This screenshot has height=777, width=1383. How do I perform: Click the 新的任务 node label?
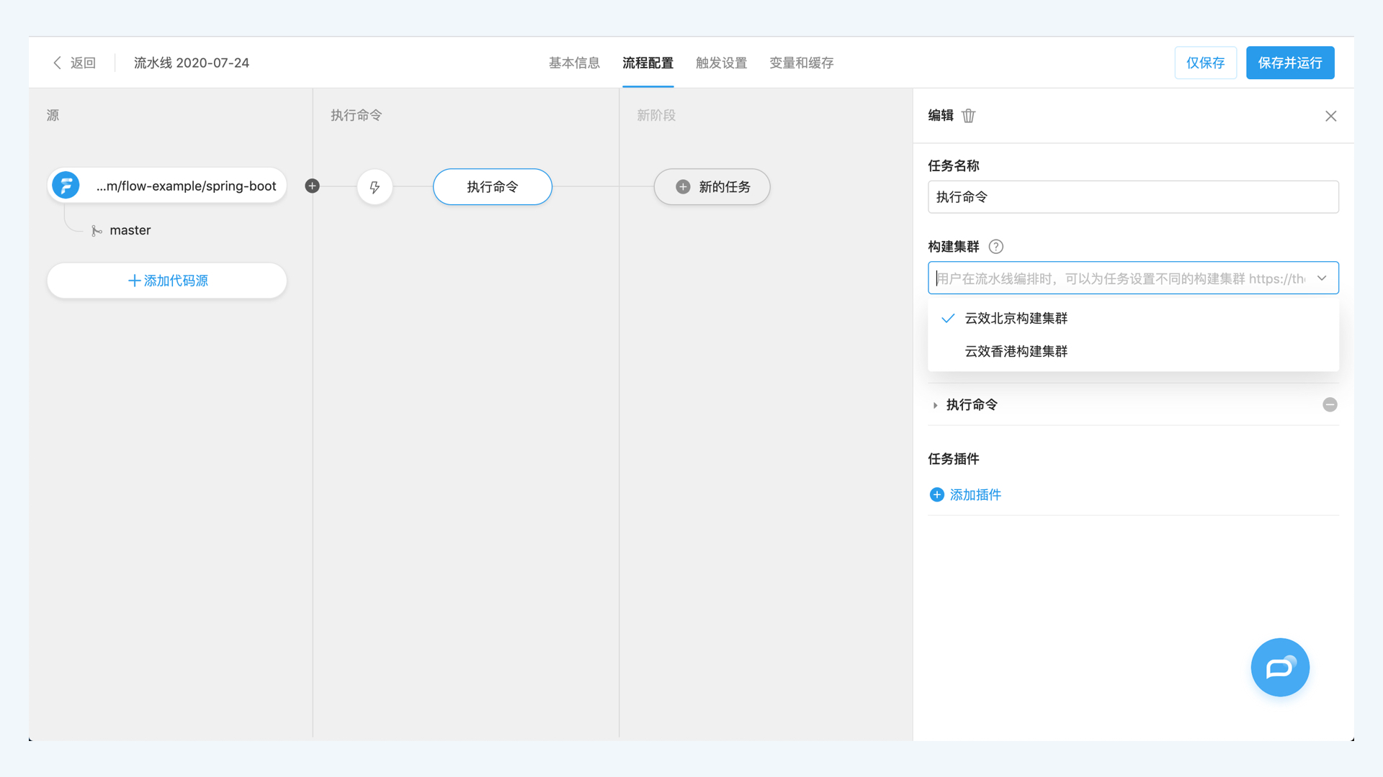725,187
